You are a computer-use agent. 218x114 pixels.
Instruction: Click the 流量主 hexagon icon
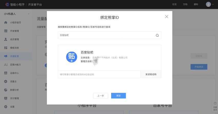click(x=6, y=81)
